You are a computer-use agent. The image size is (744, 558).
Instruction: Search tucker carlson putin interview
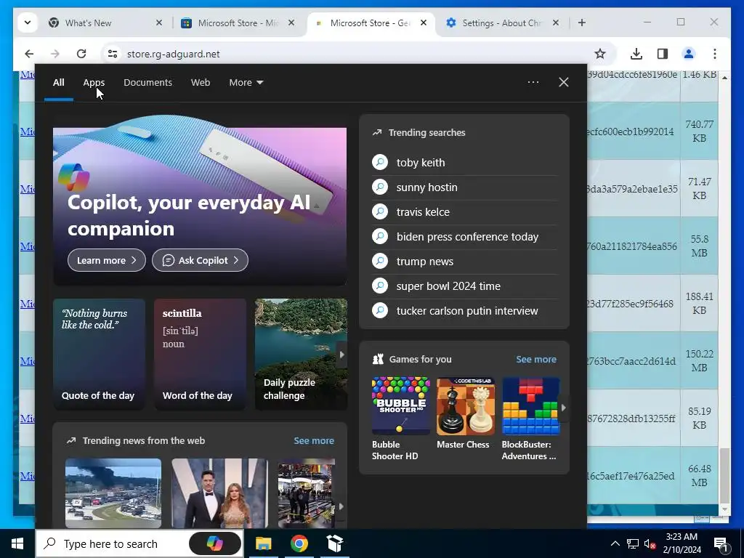tap(464, 310)
